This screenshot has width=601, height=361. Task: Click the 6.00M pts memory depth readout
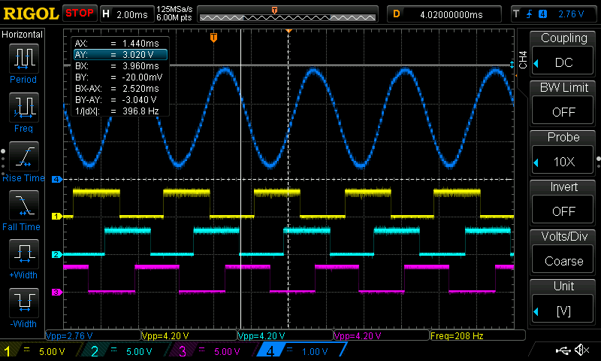point(174,17)
